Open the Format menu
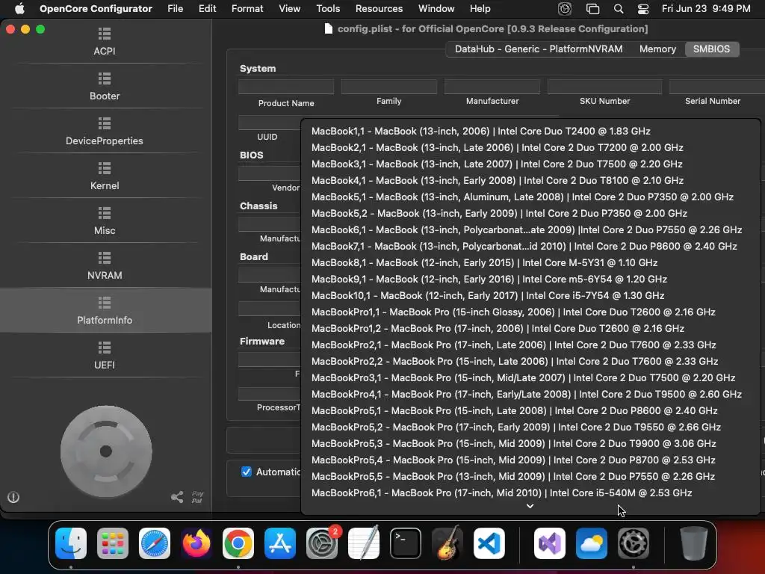This screenshot has width=765, height=574. 247,9
